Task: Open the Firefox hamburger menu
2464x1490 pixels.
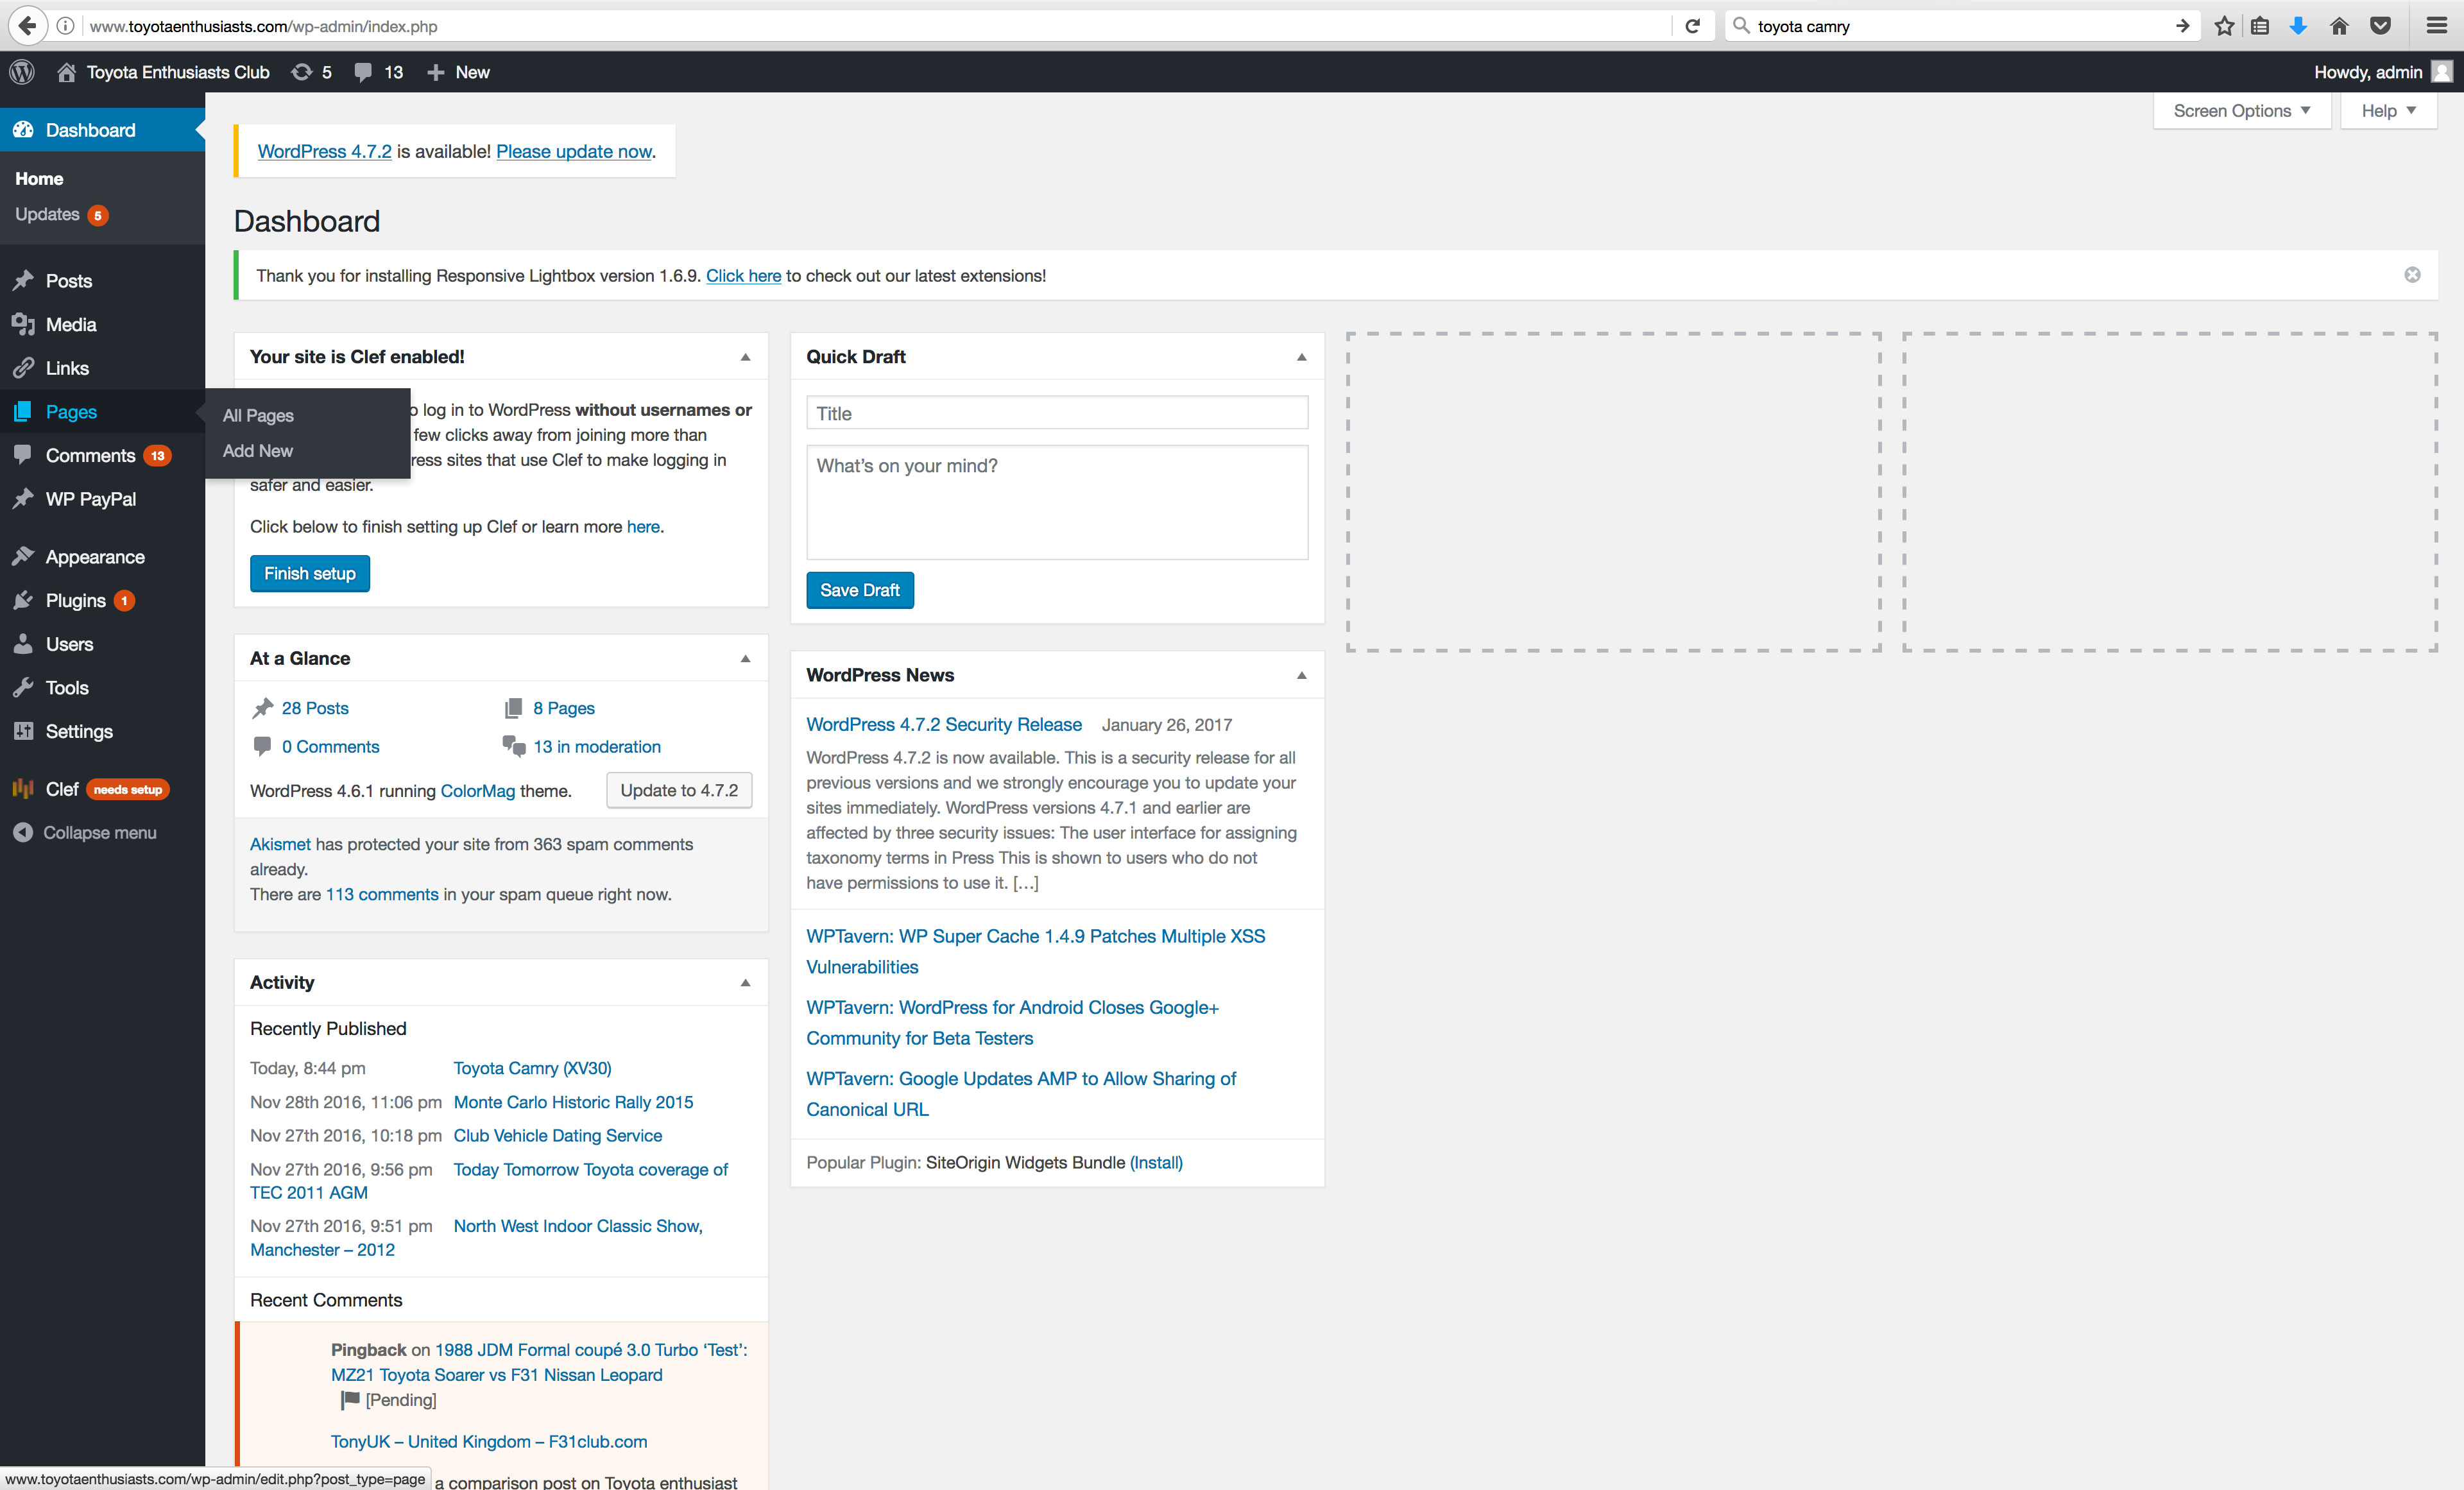Action: click(x=2436, y=26)
